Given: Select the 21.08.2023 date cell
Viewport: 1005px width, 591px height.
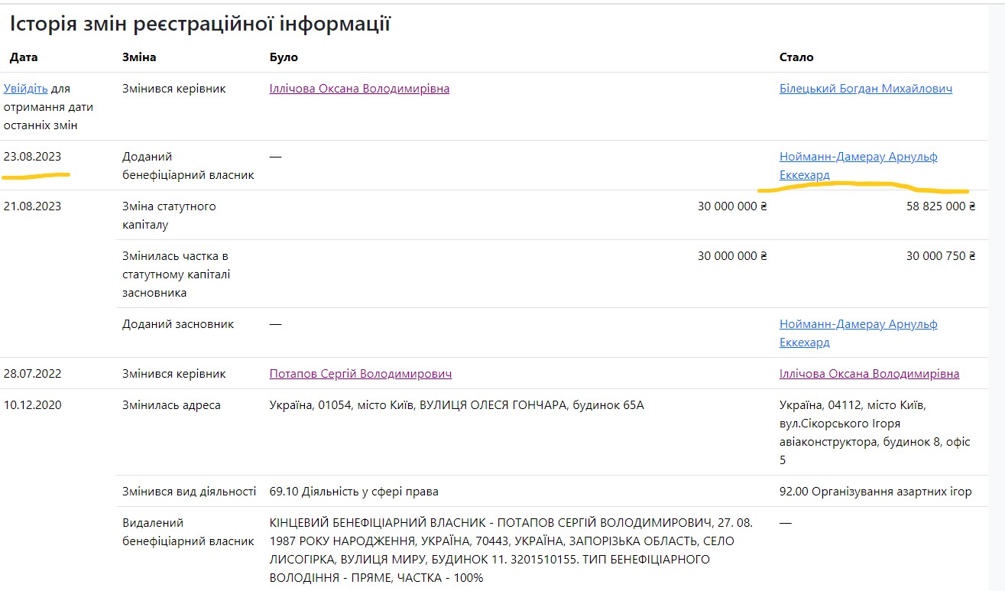Looking at the screenshot, I should click(32, 206).
